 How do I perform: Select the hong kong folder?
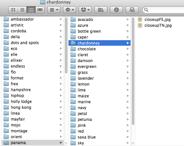[x=33, y=107]
